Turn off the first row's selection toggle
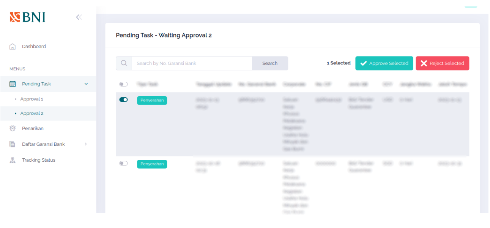Screen dimensions: 490x228 [x=123, y=100]
